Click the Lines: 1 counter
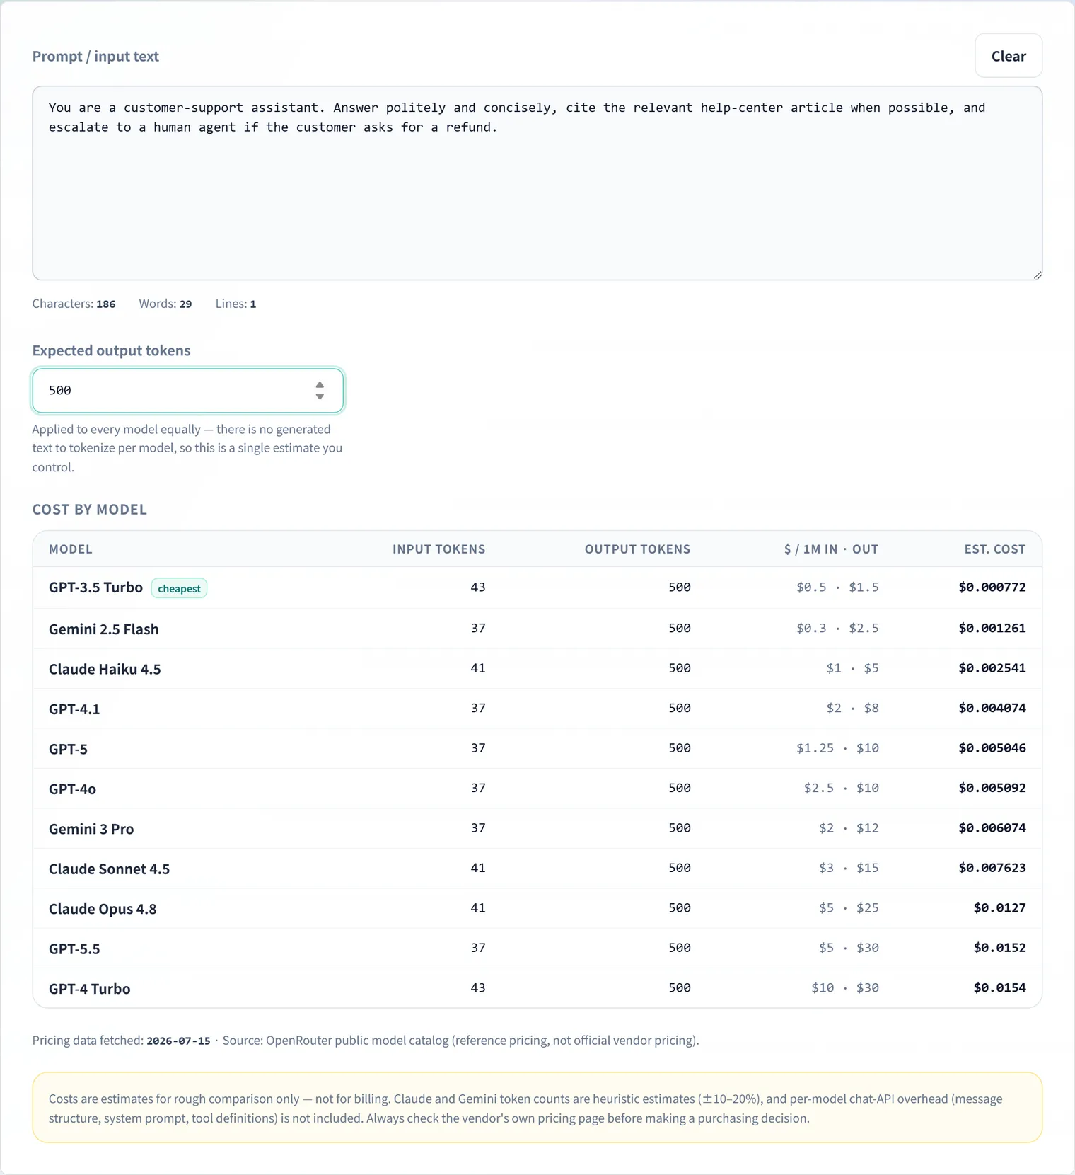This screenshot has height=1175, width=1075. coord(236,304)
